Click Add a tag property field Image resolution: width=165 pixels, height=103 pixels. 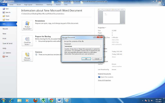coord(115,42)
